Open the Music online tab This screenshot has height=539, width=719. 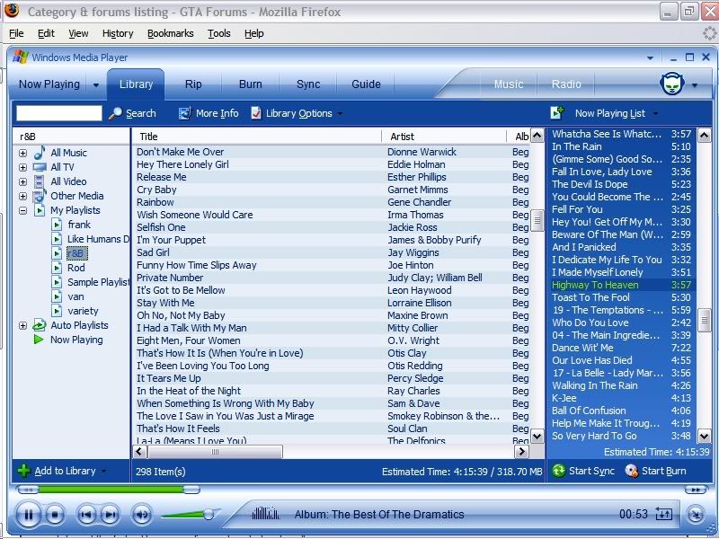pyautogui.click(x=509, y=84)
